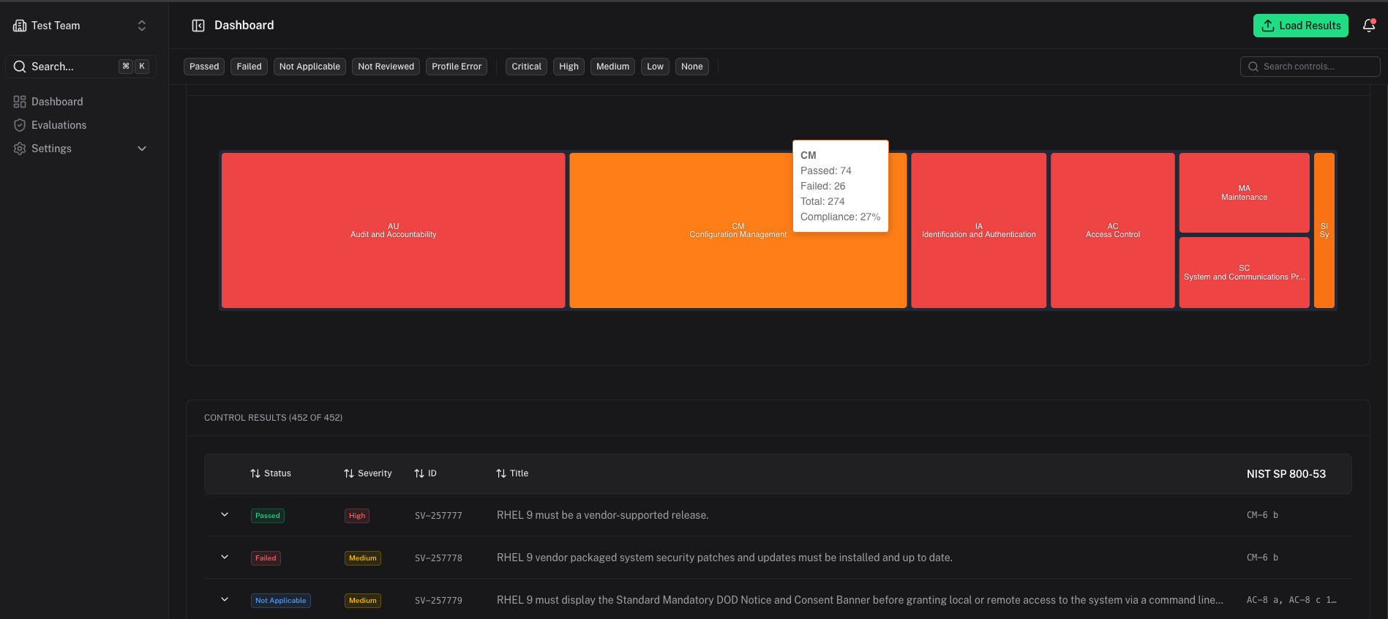Click the Not Applicable badge on SV-257779
The height and width of the screenshot is (619, 1388).
[x=281, y=601]
